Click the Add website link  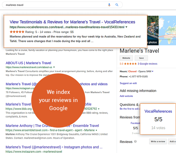126,96
